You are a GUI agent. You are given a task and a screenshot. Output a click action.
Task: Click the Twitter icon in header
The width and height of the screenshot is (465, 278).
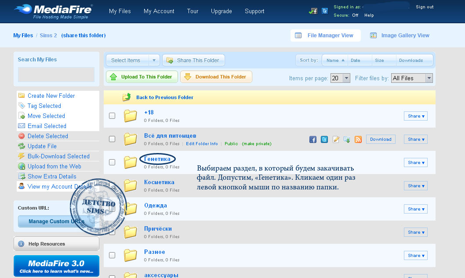[x=325, y=11]
